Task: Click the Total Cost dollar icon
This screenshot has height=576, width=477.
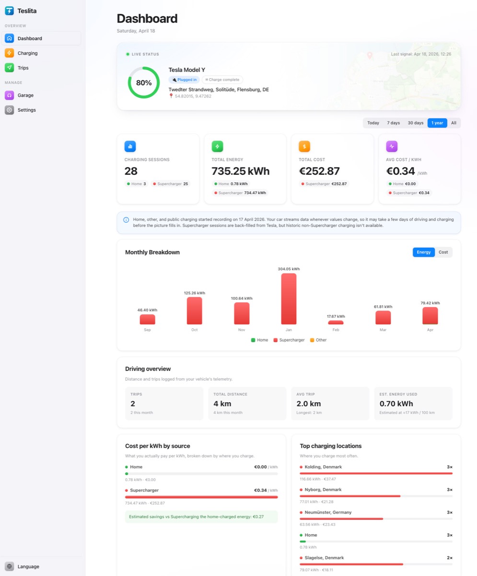Action: (x=305, y=146)
